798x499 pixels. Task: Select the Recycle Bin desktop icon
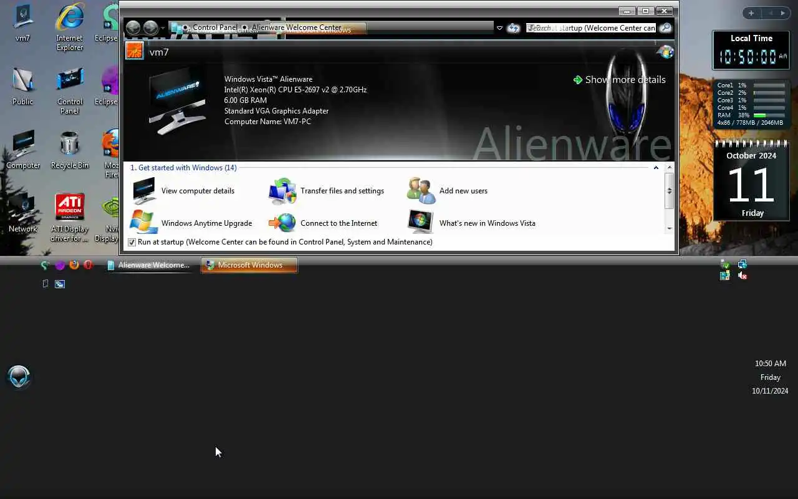(x=70, y=150)
